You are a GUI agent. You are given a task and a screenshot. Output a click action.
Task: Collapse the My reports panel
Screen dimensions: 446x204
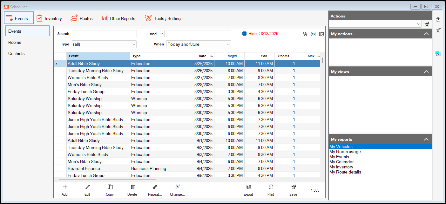pyautogui.click(x=426, y=139)
